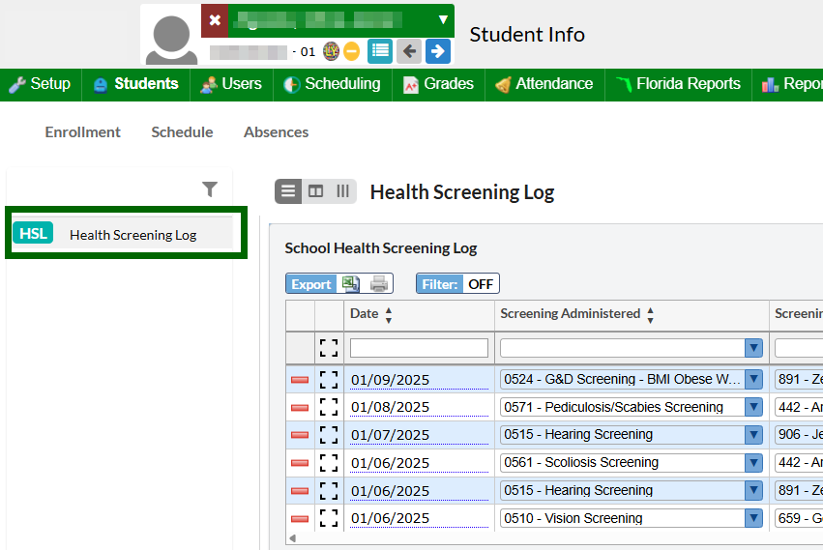Select Health Screening Log in sidebar
Screen dimensions: 823x550
[x=122, y=234]
